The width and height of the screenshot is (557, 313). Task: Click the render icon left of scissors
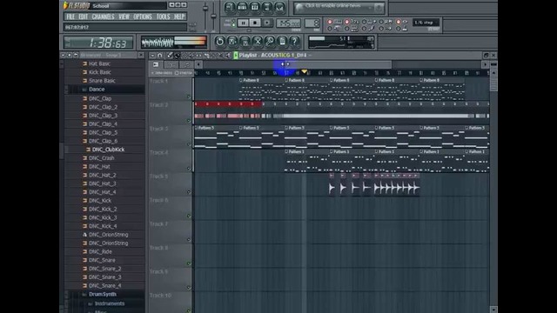(245, 42)
